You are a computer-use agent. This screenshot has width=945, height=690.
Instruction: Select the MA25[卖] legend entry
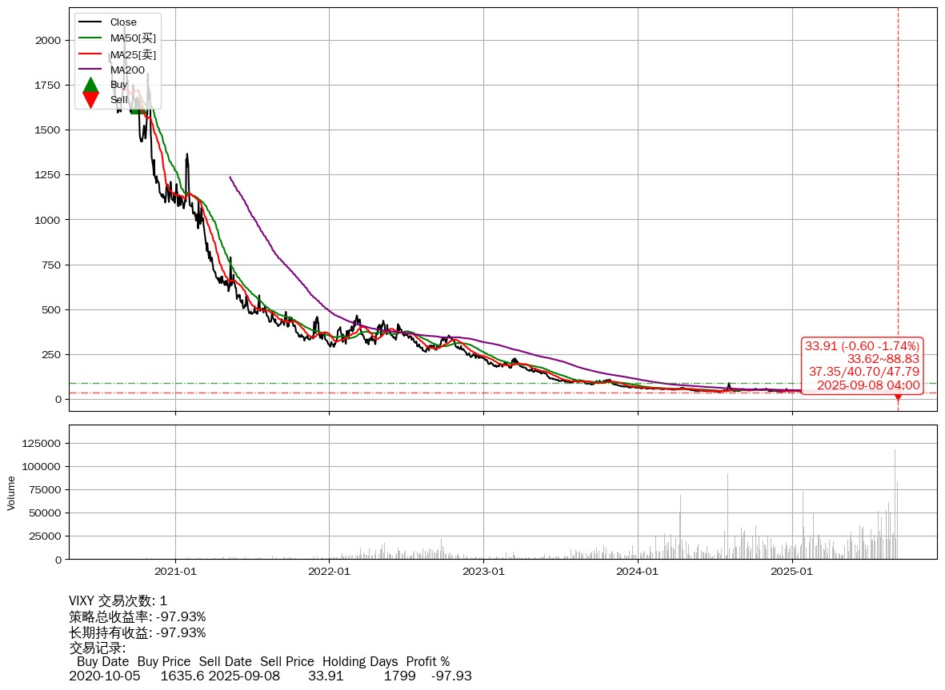pos(132,54)
